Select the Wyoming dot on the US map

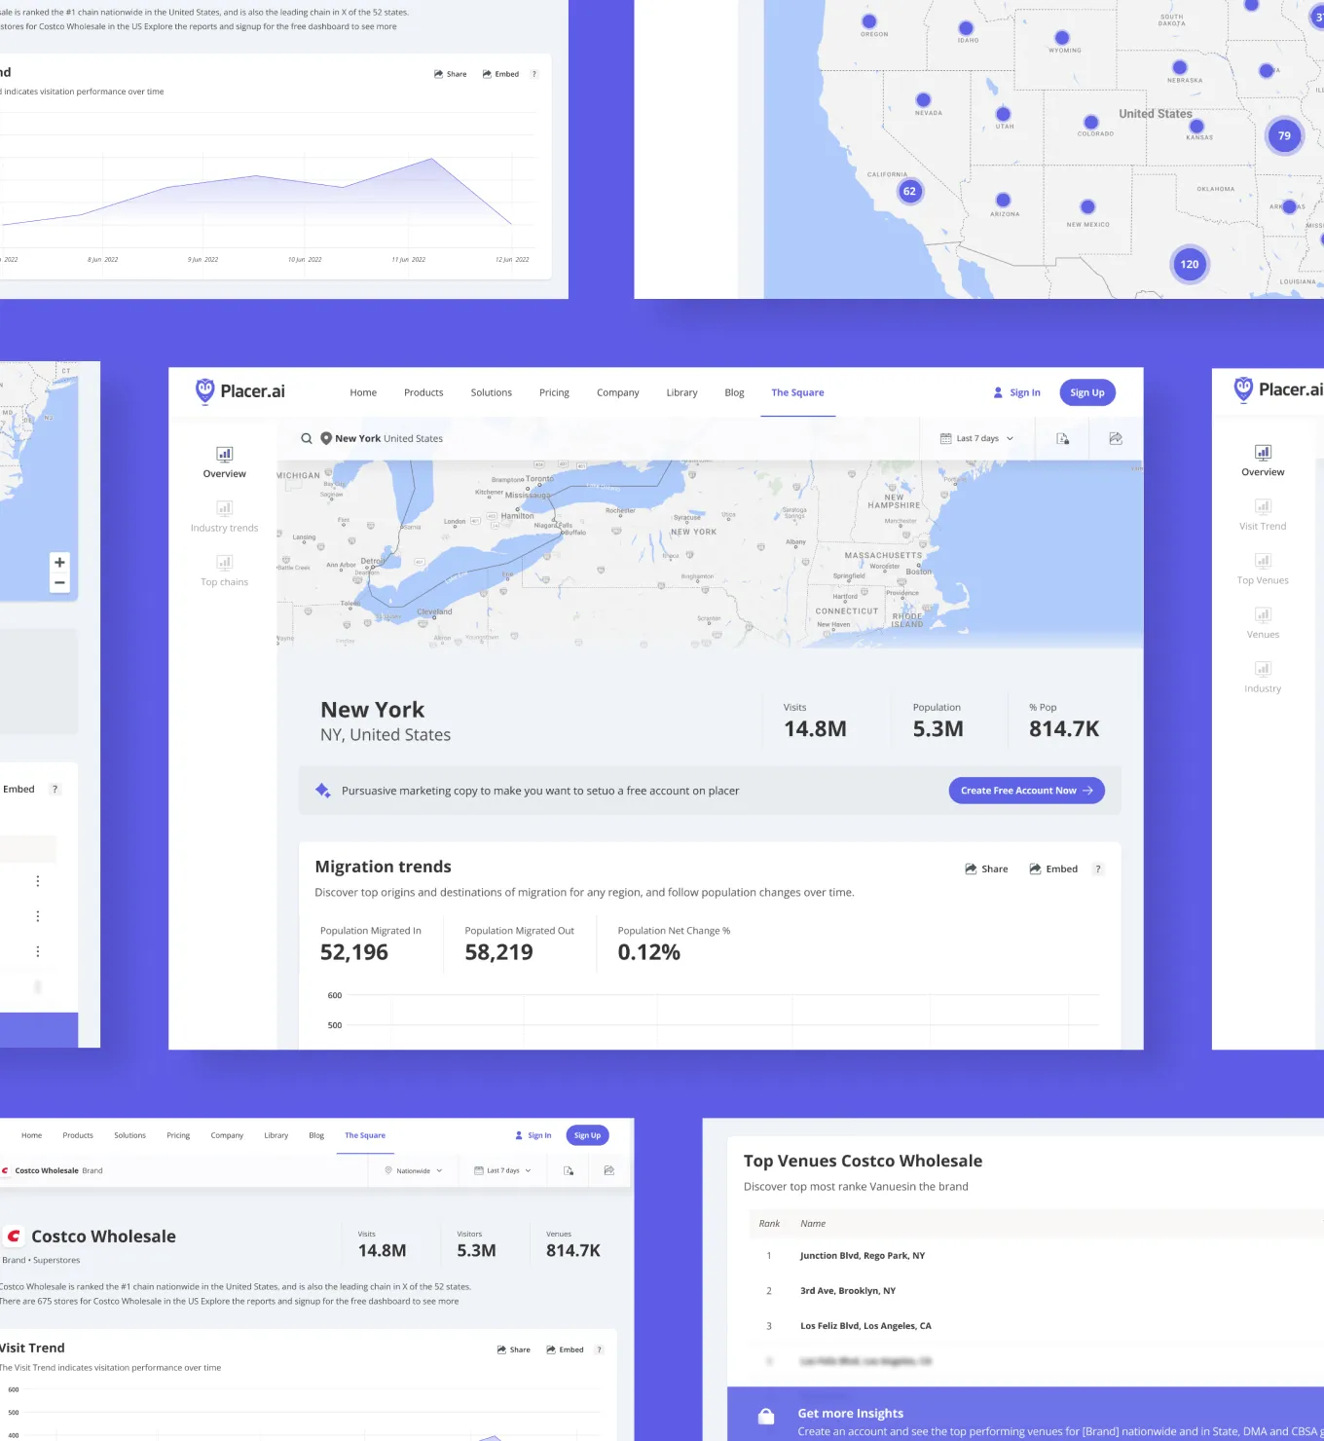coord(1061,38)
